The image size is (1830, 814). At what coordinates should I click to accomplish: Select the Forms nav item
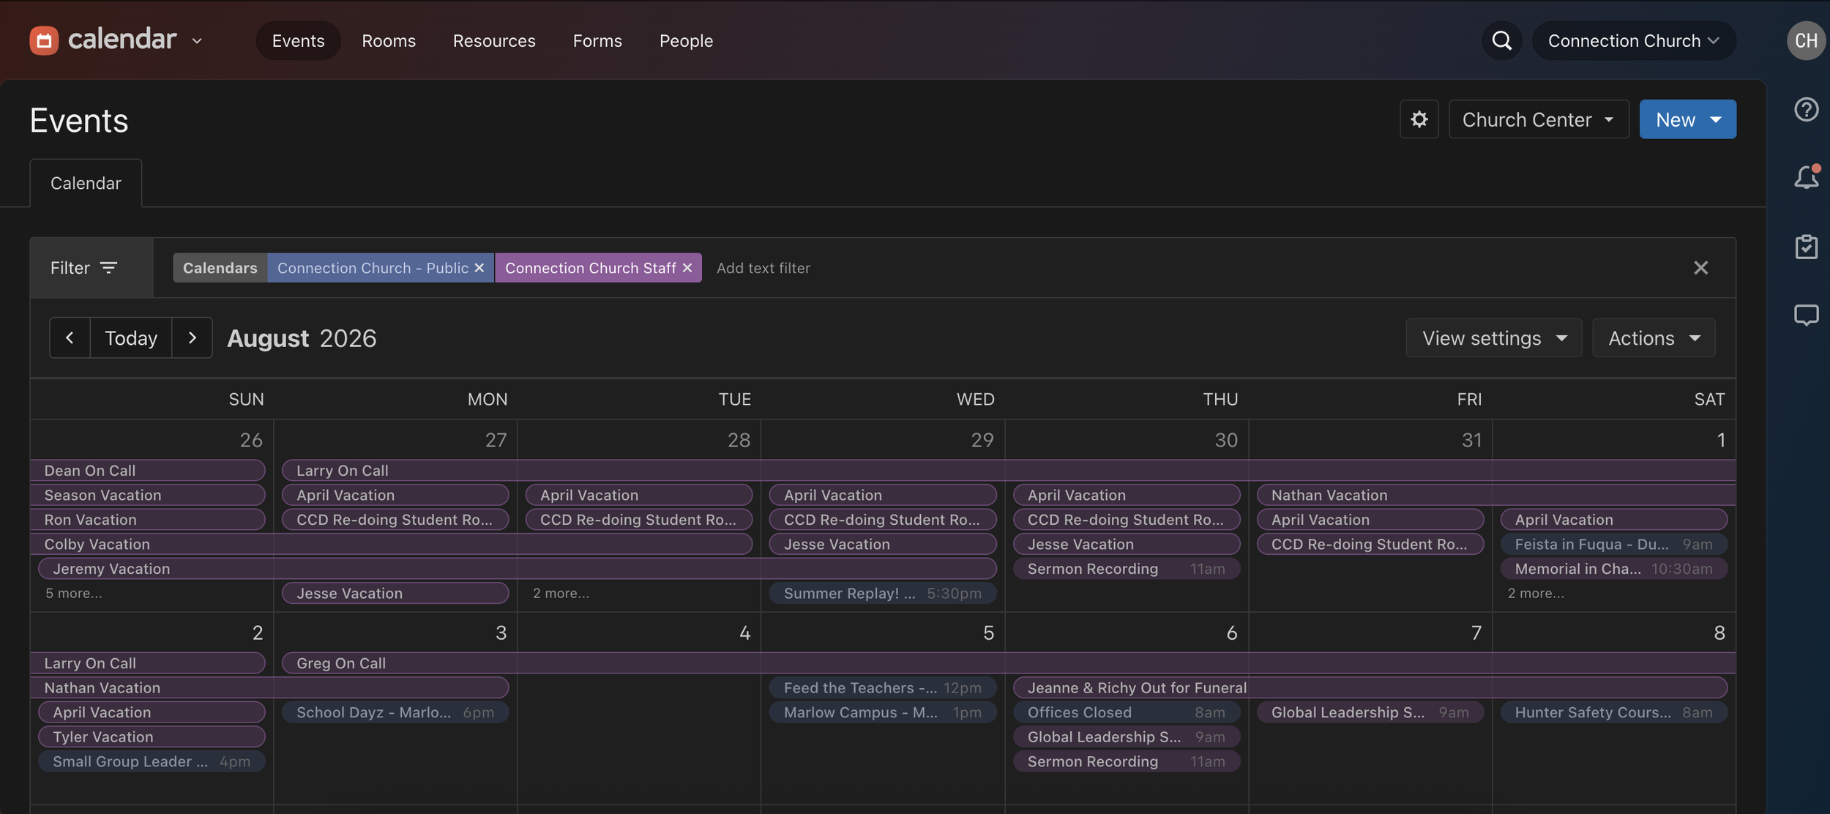pyautogui.click(x=597, y=40)
